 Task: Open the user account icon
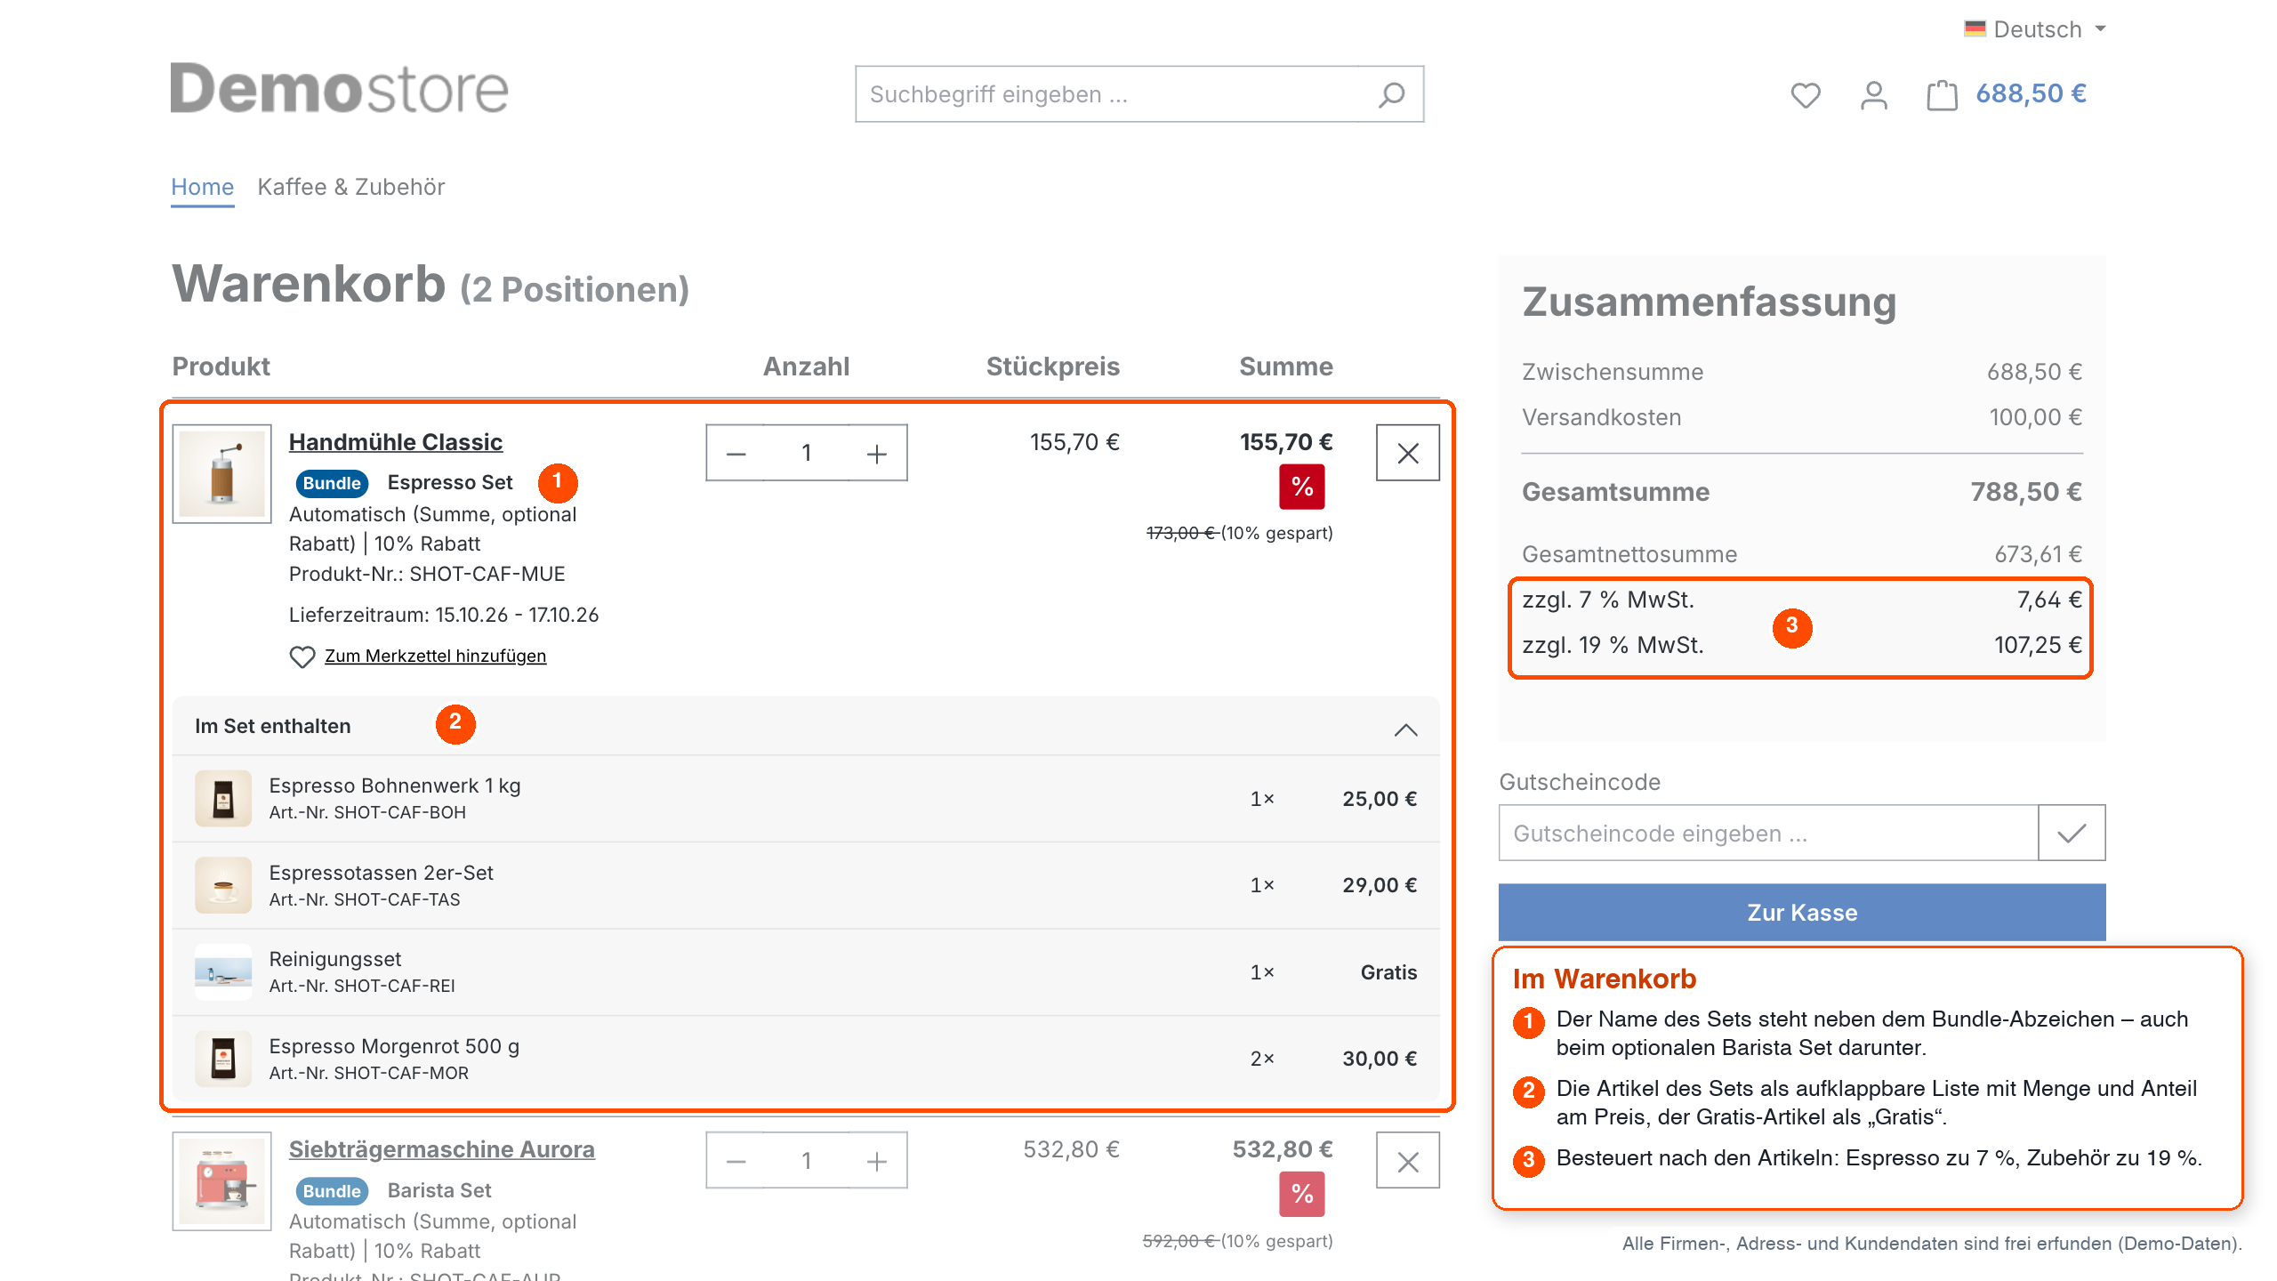[1873, 94]
